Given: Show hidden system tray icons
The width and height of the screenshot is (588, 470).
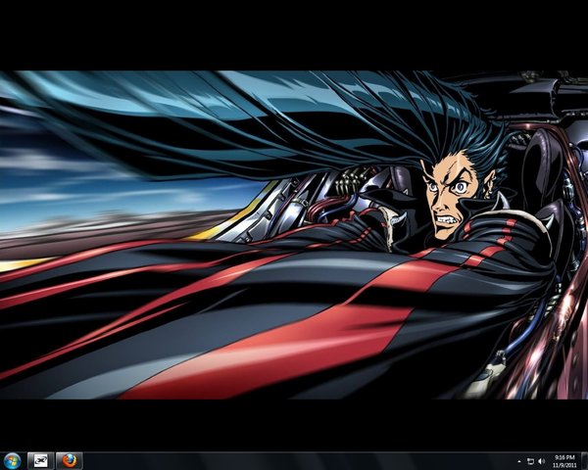Looking at the screenshot, I should (x=519, y=461).
